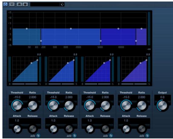This screenshot has height=139, width=173.
Task: Click the crossover handle near 200 Hz
Action: 41,41
